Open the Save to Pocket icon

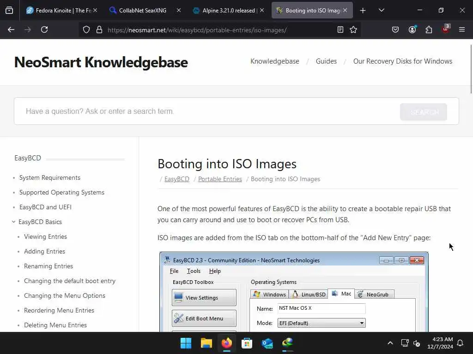coord(395,29)
